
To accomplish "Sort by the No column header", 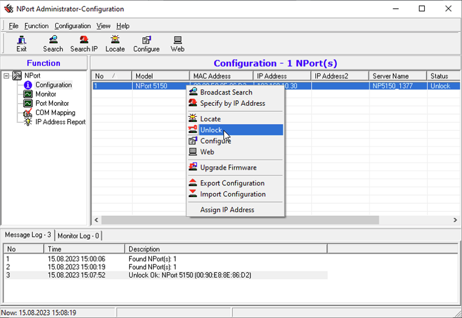I will pos(112,76).
